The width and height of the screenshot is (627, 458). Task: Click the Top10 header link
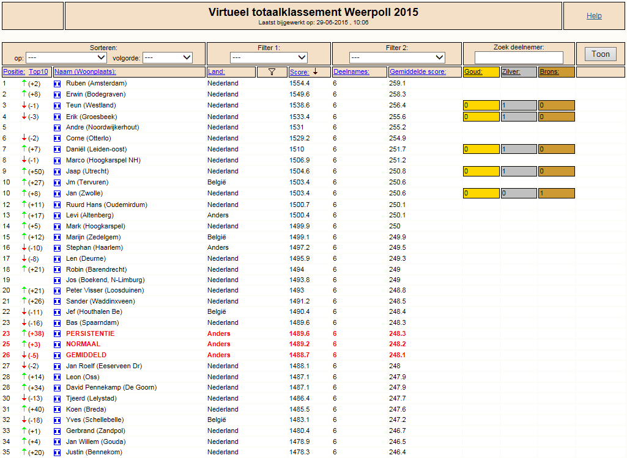[39, 72]
